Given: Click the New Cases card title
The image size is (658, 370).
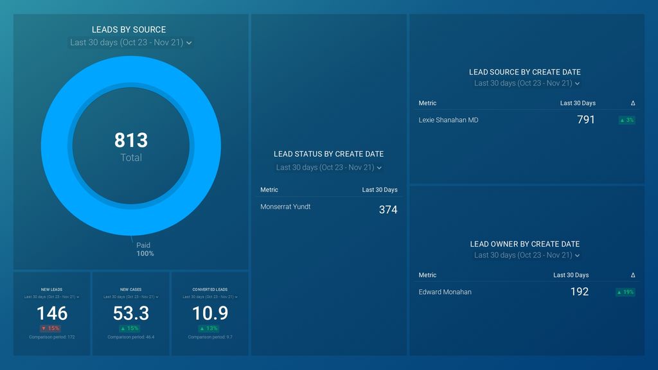Looking at the screenshot, I should click(131, 290).
